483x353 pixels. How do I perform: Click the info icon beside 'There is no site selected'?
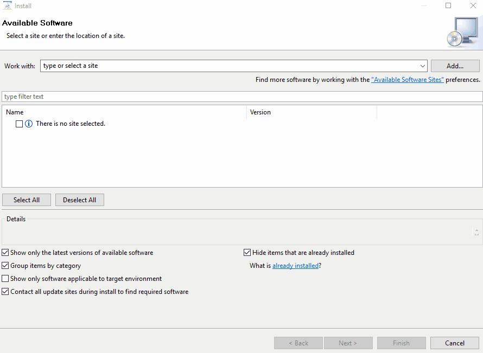(x=29, y=124)
